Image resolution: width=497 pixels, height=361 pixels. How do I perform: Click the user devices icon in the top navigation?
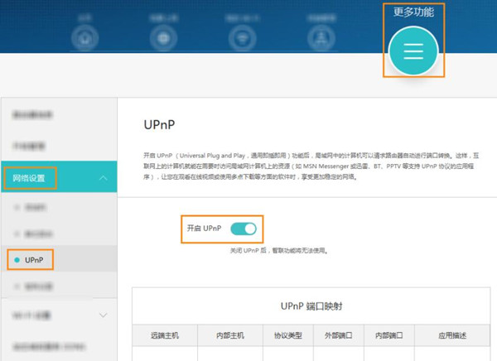tap(321, 38)
